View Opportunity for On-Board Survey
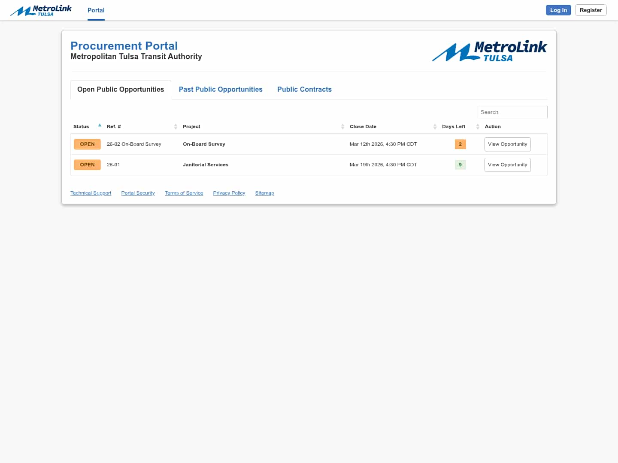The image size is (618, 463). tap(507, 144)
